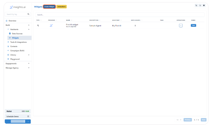This screenshot has width=213, height=130.
Task: Click the insighto.ai logo
Action: click(x=18, y=7)
